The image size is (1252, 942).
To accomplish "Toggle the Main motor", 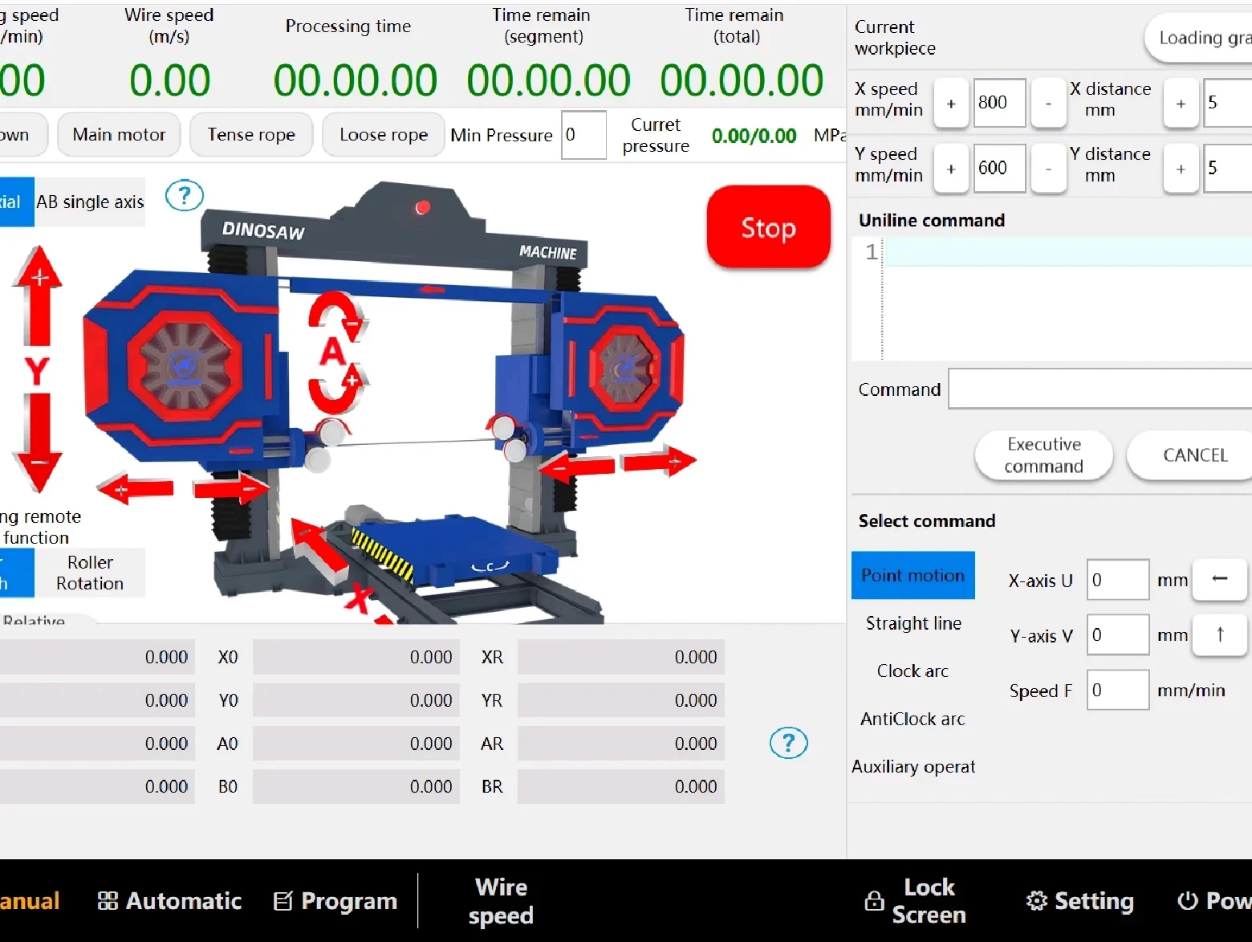I will 119,135.
